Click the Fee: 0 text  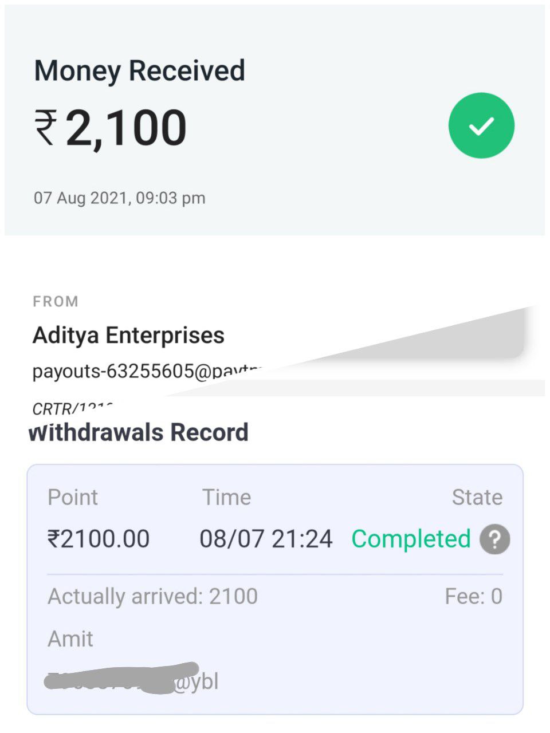point(473,596)
